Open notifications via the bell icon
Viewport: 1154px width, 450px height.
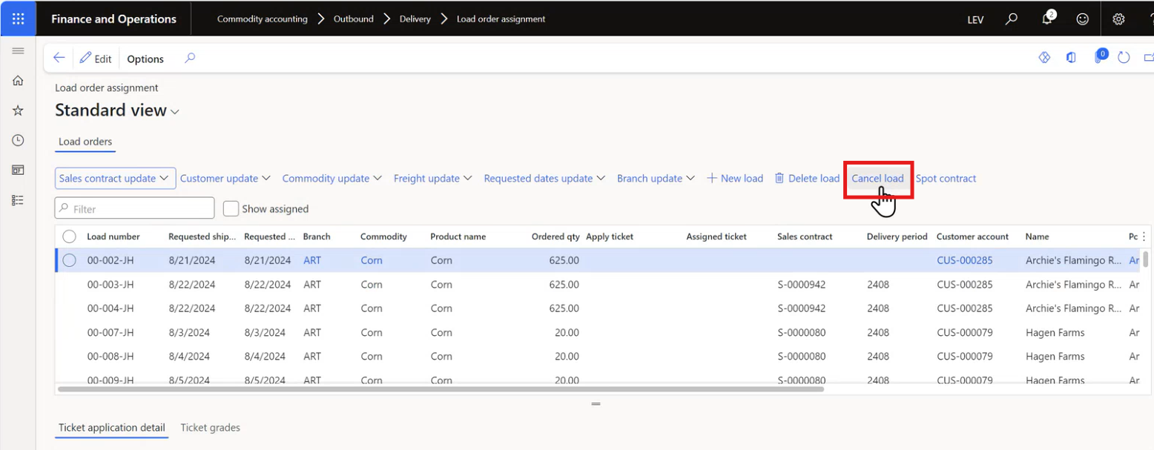(x=1046, y=19)
